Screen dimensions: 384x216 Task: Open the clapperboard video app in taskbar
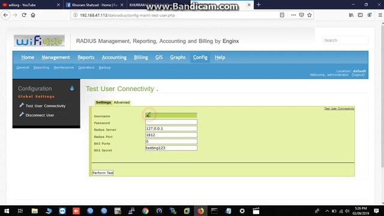tap(256, 211)
